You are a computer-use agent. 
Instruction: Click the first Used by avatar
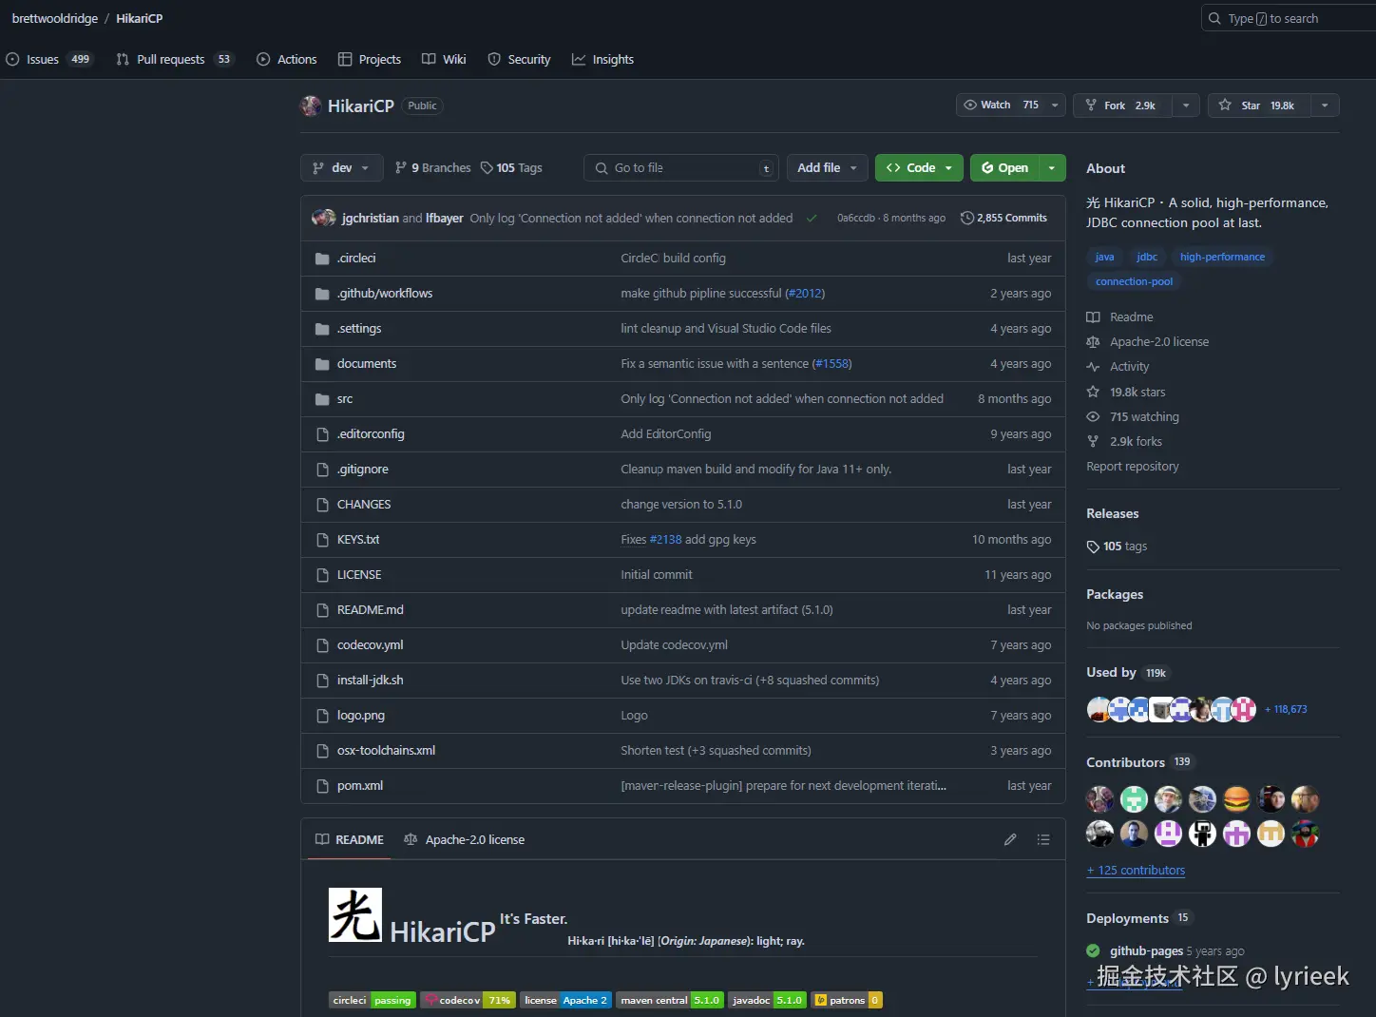[x=1099, y=709]
